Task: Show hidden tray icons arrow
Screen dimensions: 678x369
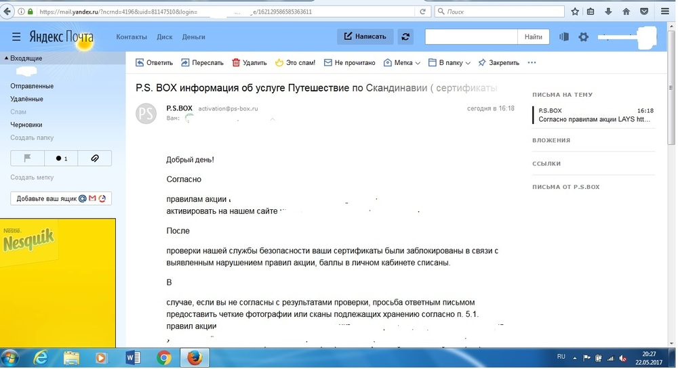Action: coord(575,357)
